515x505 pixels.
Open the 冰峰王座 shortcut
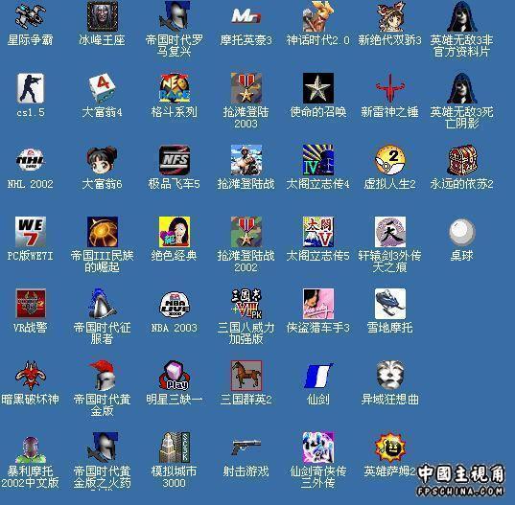tap(103, 15)
